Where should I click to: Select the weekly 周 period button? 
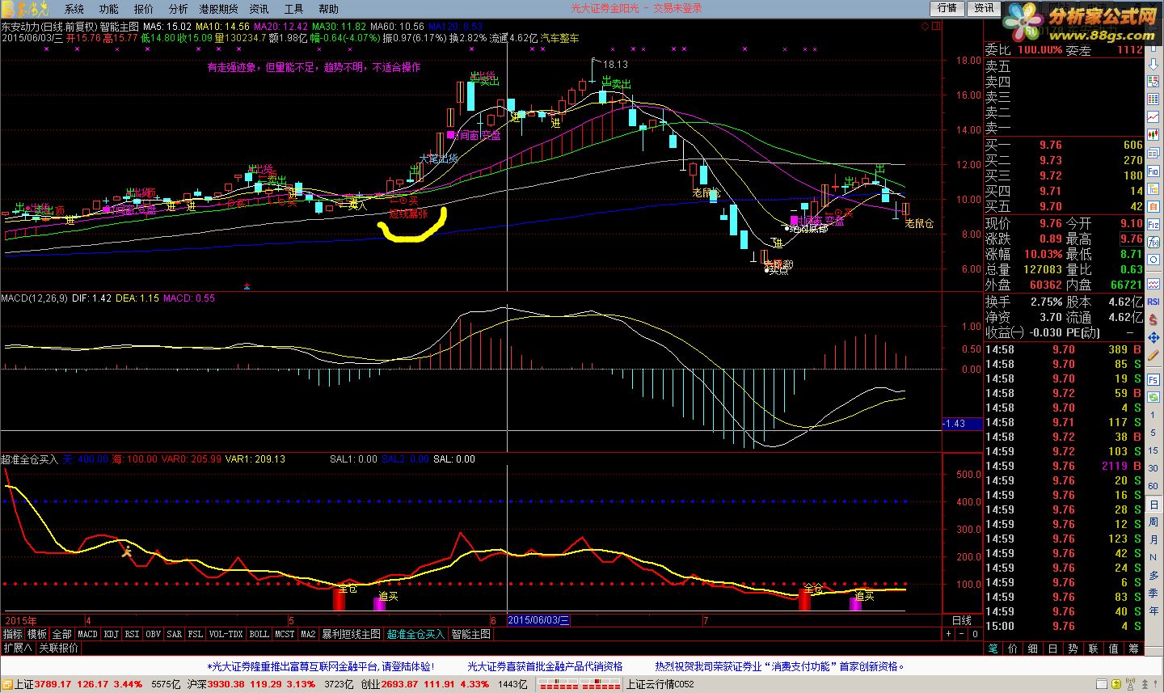[x=1153, y=522]
